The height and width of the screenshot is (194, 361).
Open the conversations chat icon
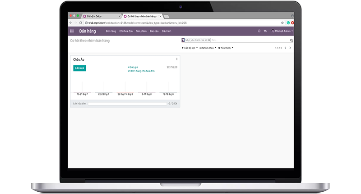[265, 31]
